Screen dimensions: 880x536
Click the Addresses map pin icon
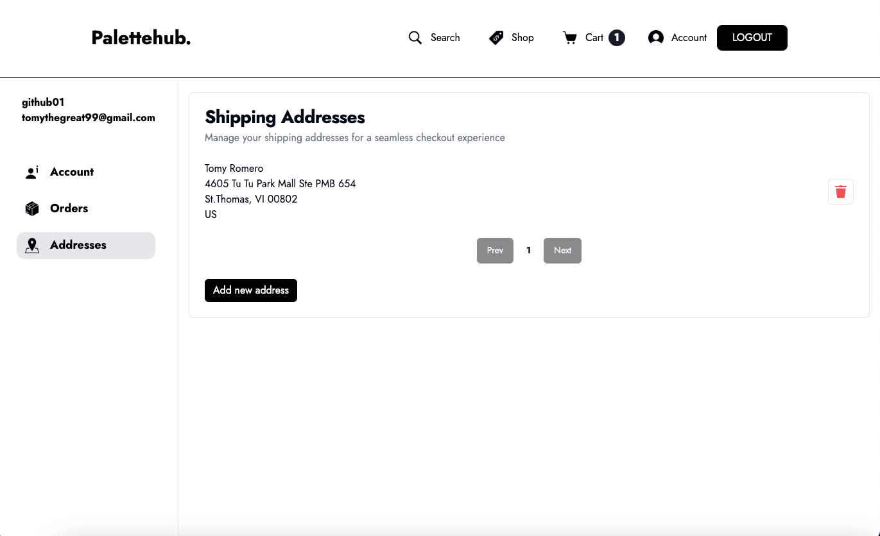tap(32, 246)
